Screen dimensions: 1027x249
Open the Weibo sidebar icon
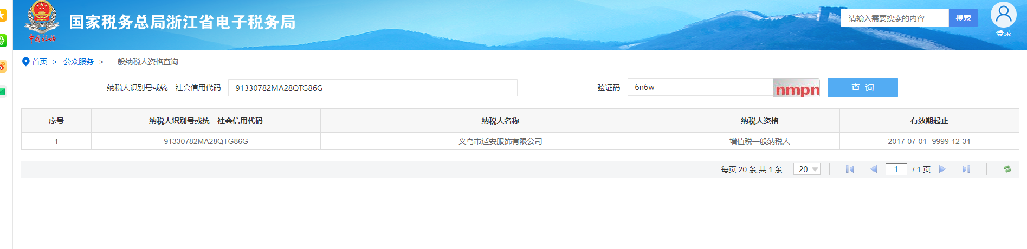coord(3,66)
